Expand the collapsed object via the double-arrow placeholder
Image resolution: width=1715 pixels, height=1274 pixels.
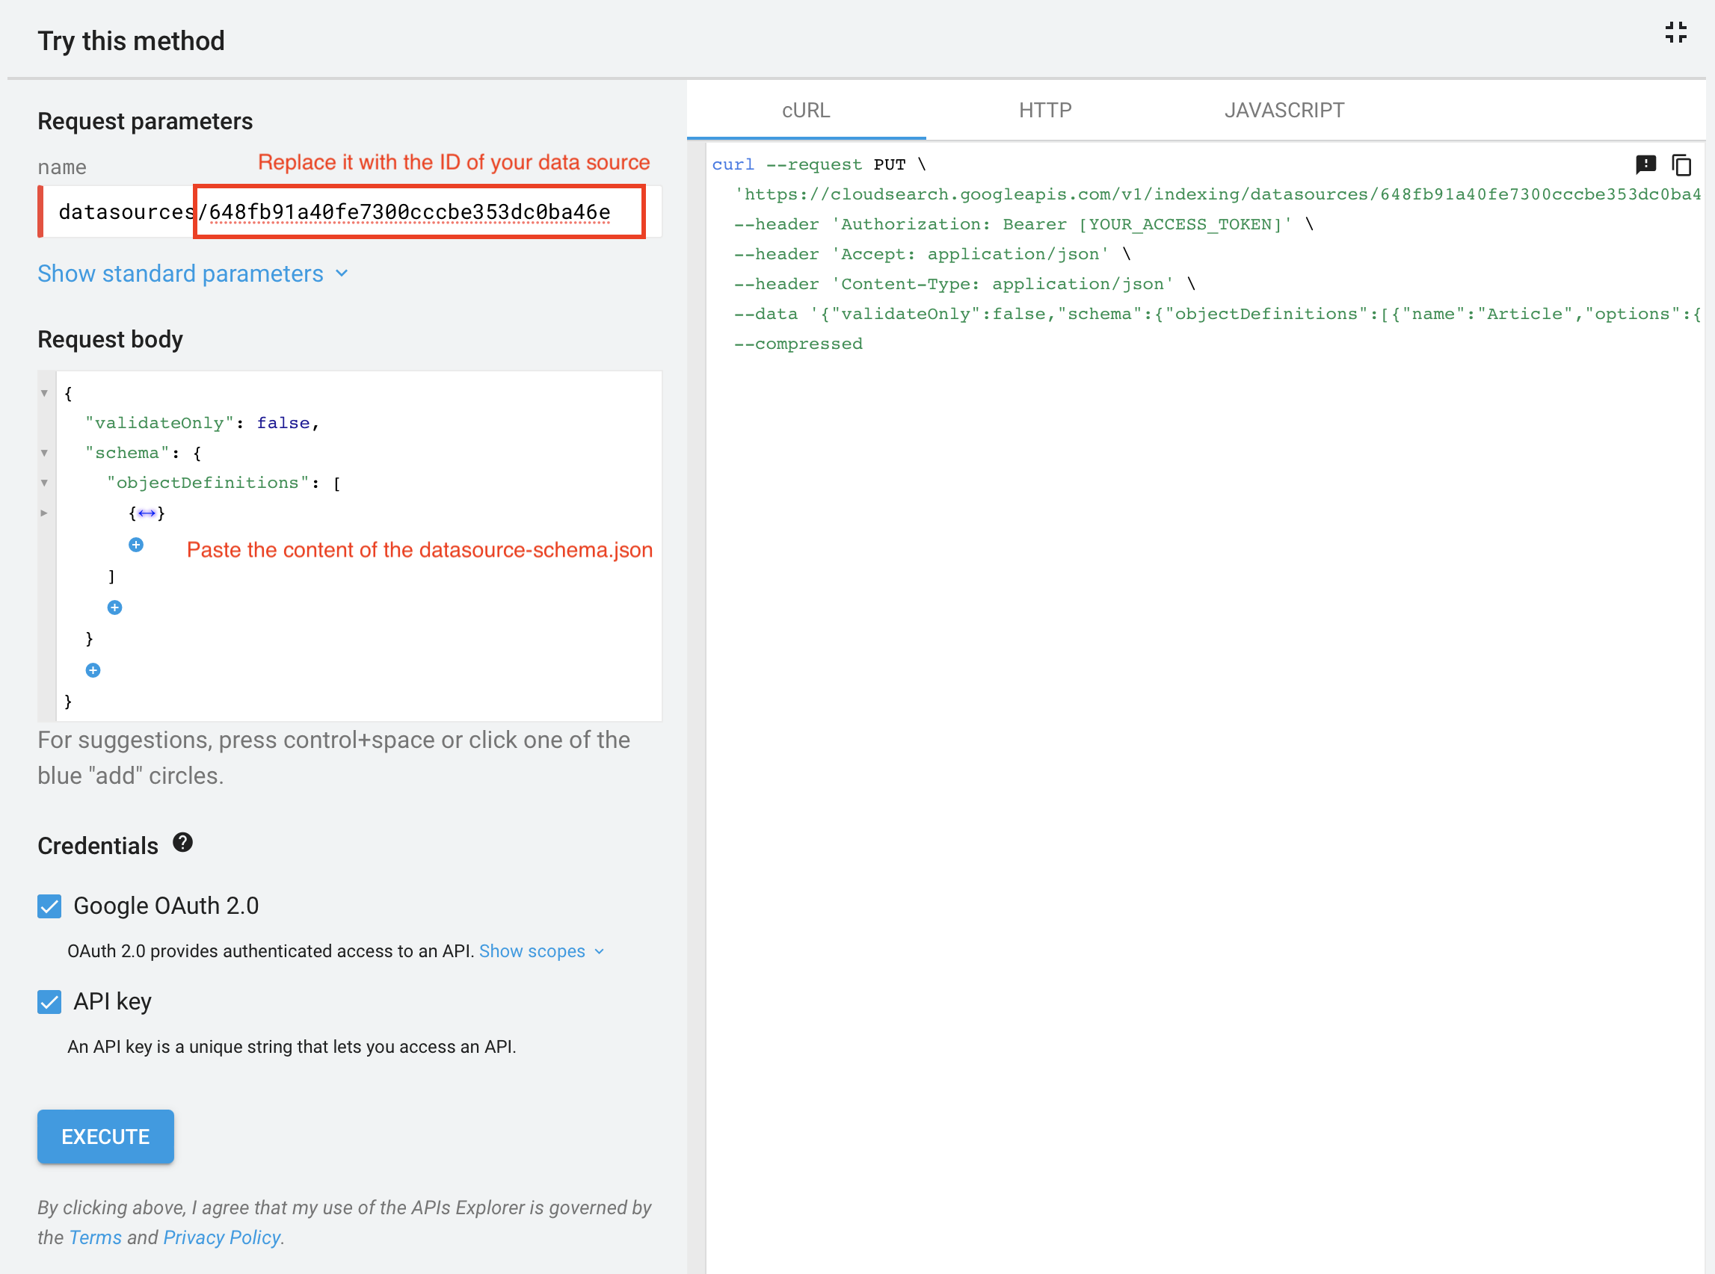147,512
